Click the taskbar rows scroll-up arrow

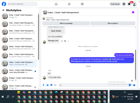tap(109, 91)
